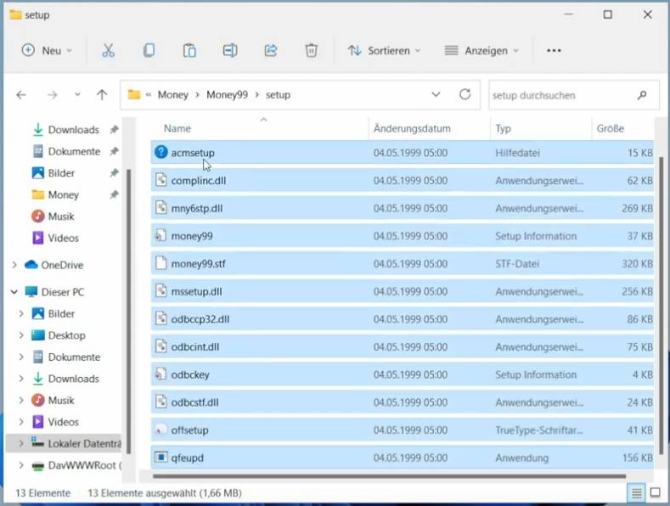Sort by the Typ column header
The image size is (670, 506).
pos(503,128)
